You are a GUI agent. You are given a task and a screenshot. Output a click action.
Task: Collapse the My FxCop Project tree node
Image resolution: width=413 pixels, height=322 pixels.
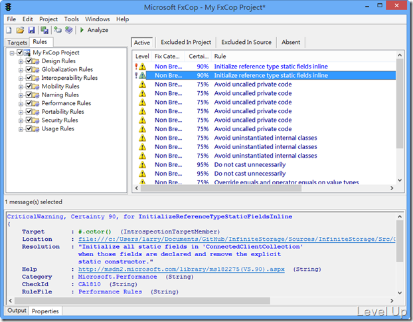pyautogui.click(x=12, y=53)
